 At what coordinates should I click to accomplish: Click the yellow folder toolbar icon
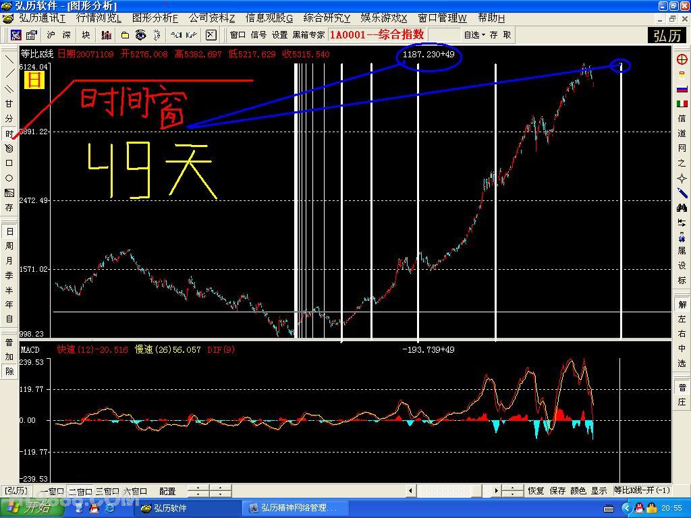[x=125, y=35]
